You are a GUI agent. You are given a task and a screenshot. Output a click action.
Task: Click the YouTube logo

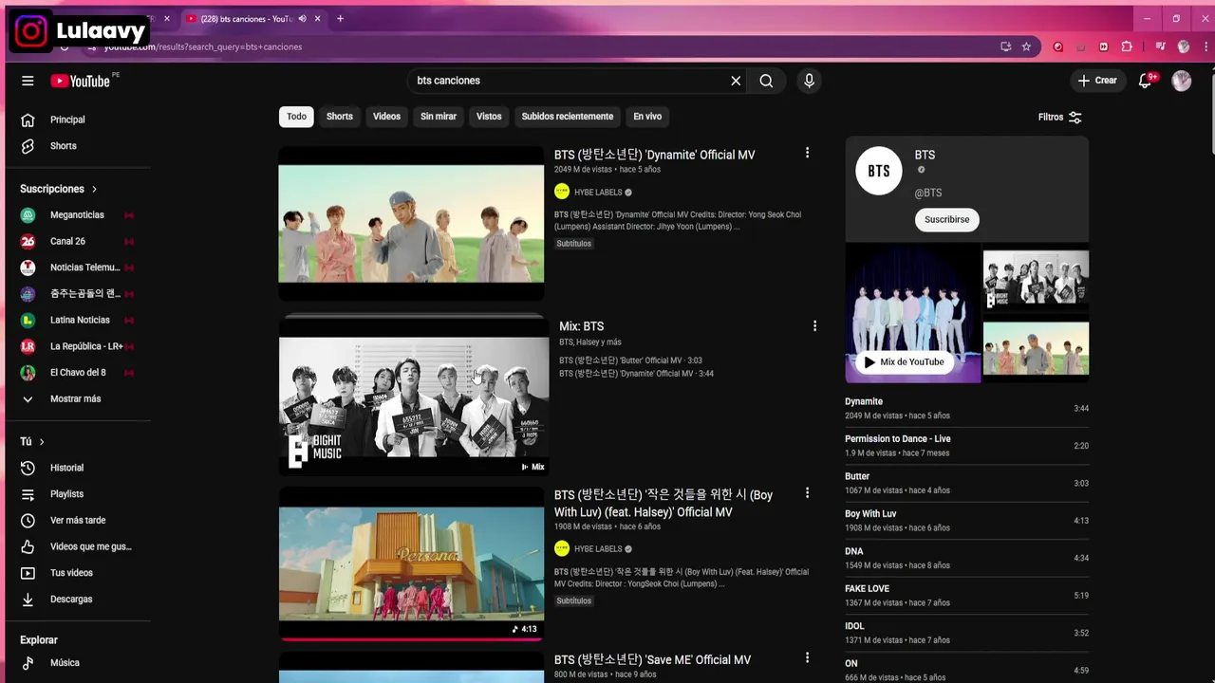tap(81, 81)
